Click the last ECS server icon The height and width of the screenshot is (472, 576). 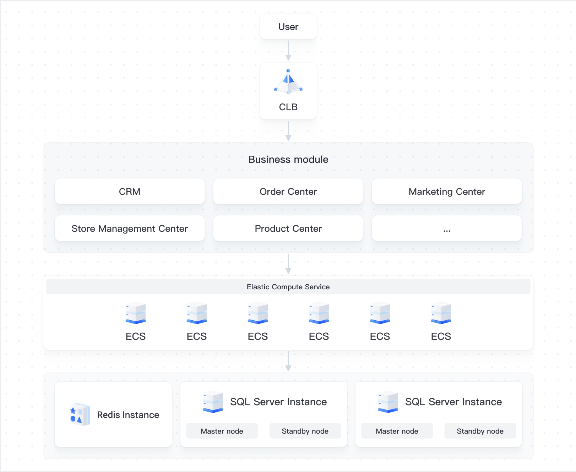coord(441,313)
